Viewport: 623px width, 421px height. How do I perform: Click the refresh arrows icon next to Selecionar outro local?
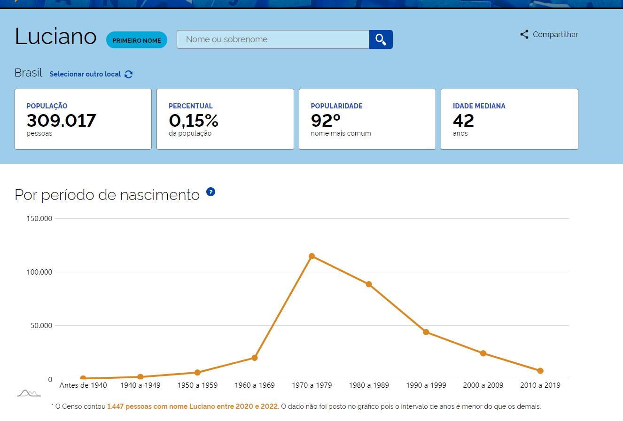129,74
